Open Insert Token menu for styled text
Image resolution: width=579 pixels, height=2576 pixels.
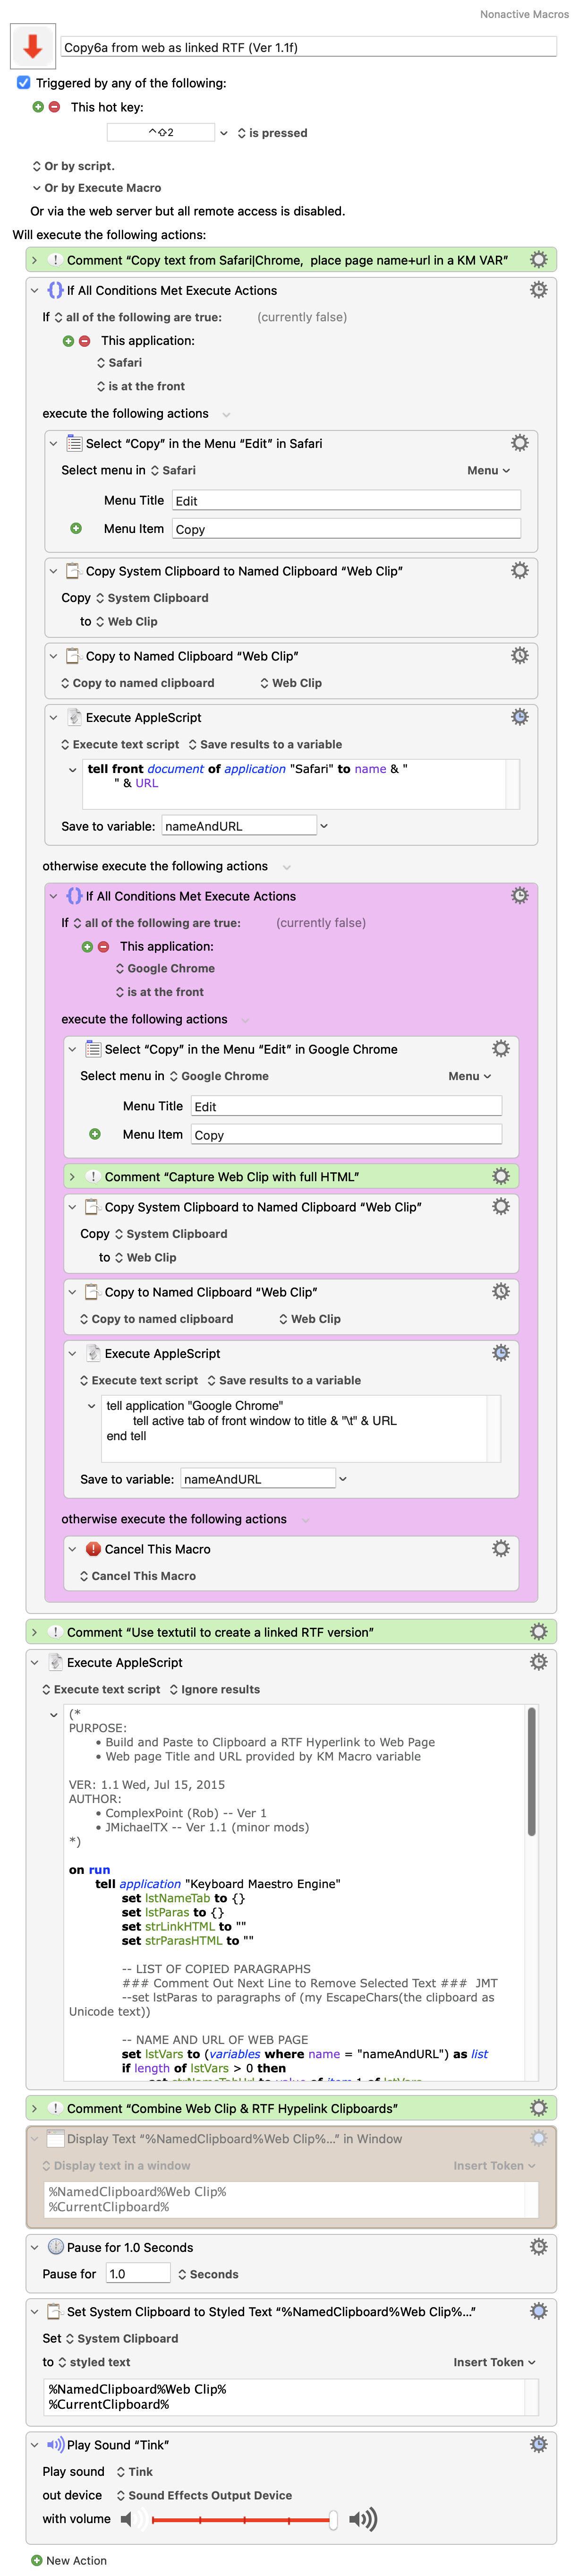(x=494, y=2362)
